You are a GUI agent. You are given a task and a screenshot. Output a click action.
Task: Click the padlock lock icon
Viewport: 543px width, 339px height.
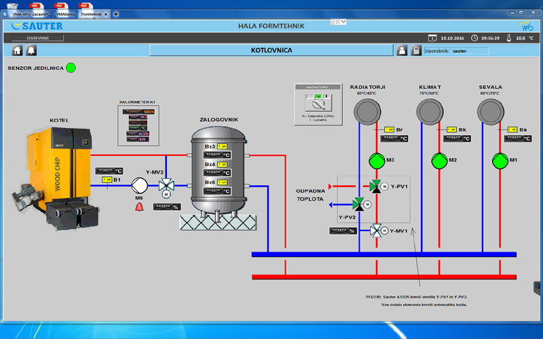416,50
